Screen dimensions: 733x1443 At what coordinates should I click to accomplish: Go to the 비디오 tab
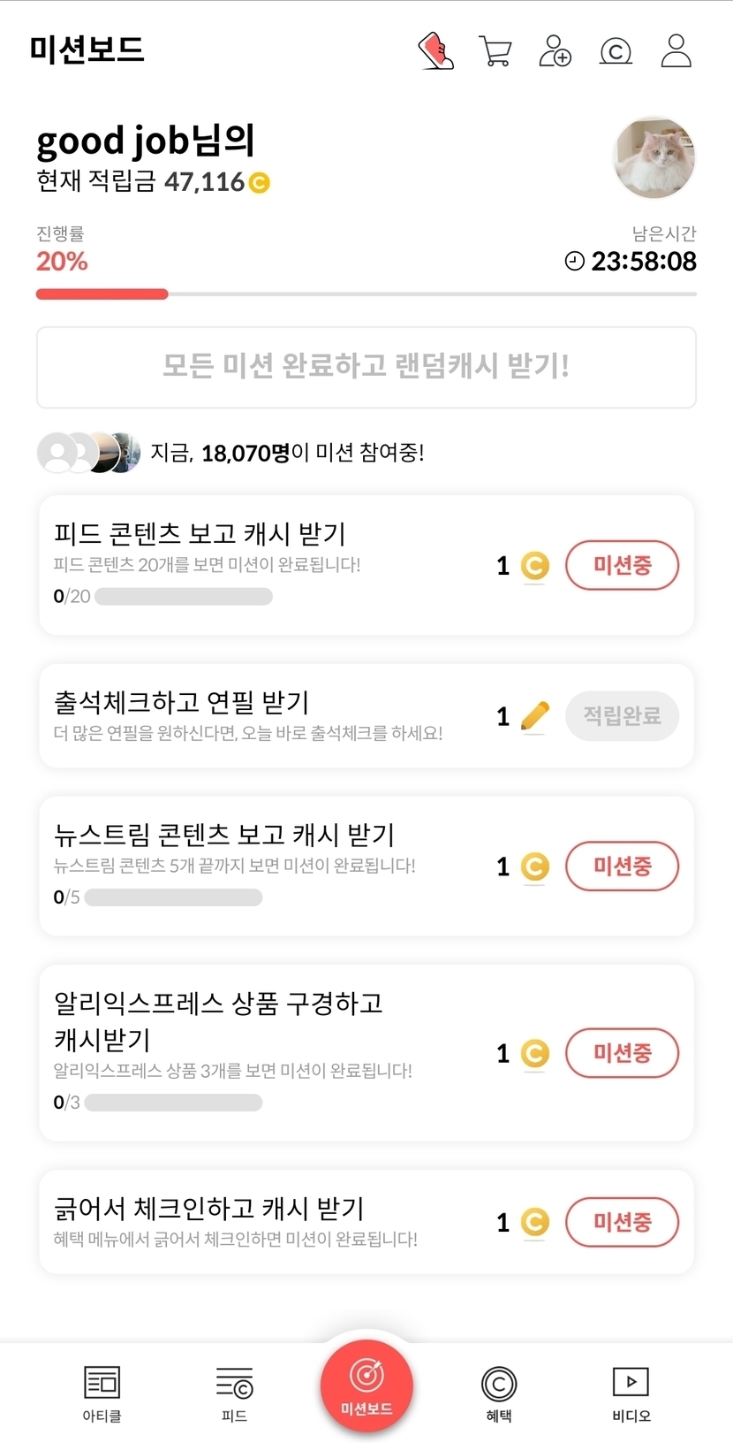(631, 1393)
